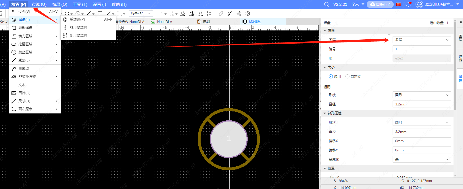Switch to the 电阻 tab
463x189 pixels.
(x=206, y=22)
